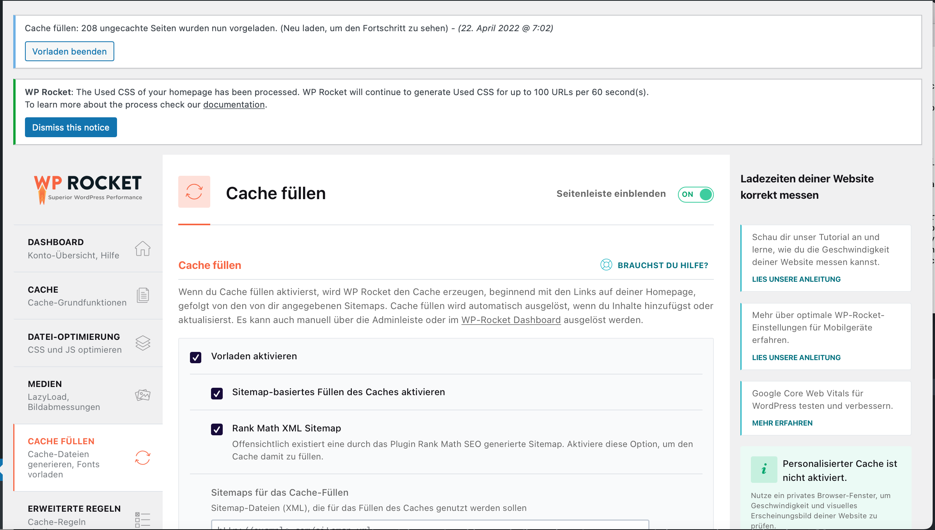Open the Dashboard menu section

pyautogui.click(x=88, y=249)
